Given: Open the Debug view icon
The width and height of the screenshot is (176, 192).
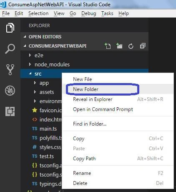Looking at the screenshot, I should [x=10, y=91].
